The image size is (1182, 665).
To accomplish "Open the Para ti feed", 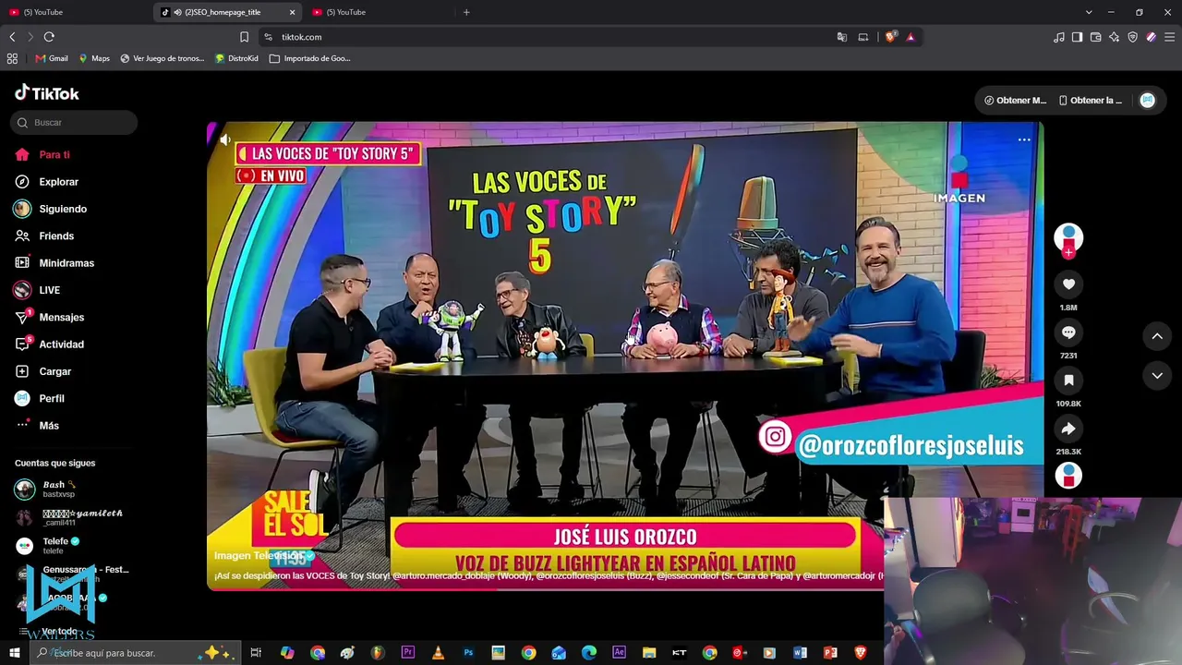I will [x=54, y=155].
